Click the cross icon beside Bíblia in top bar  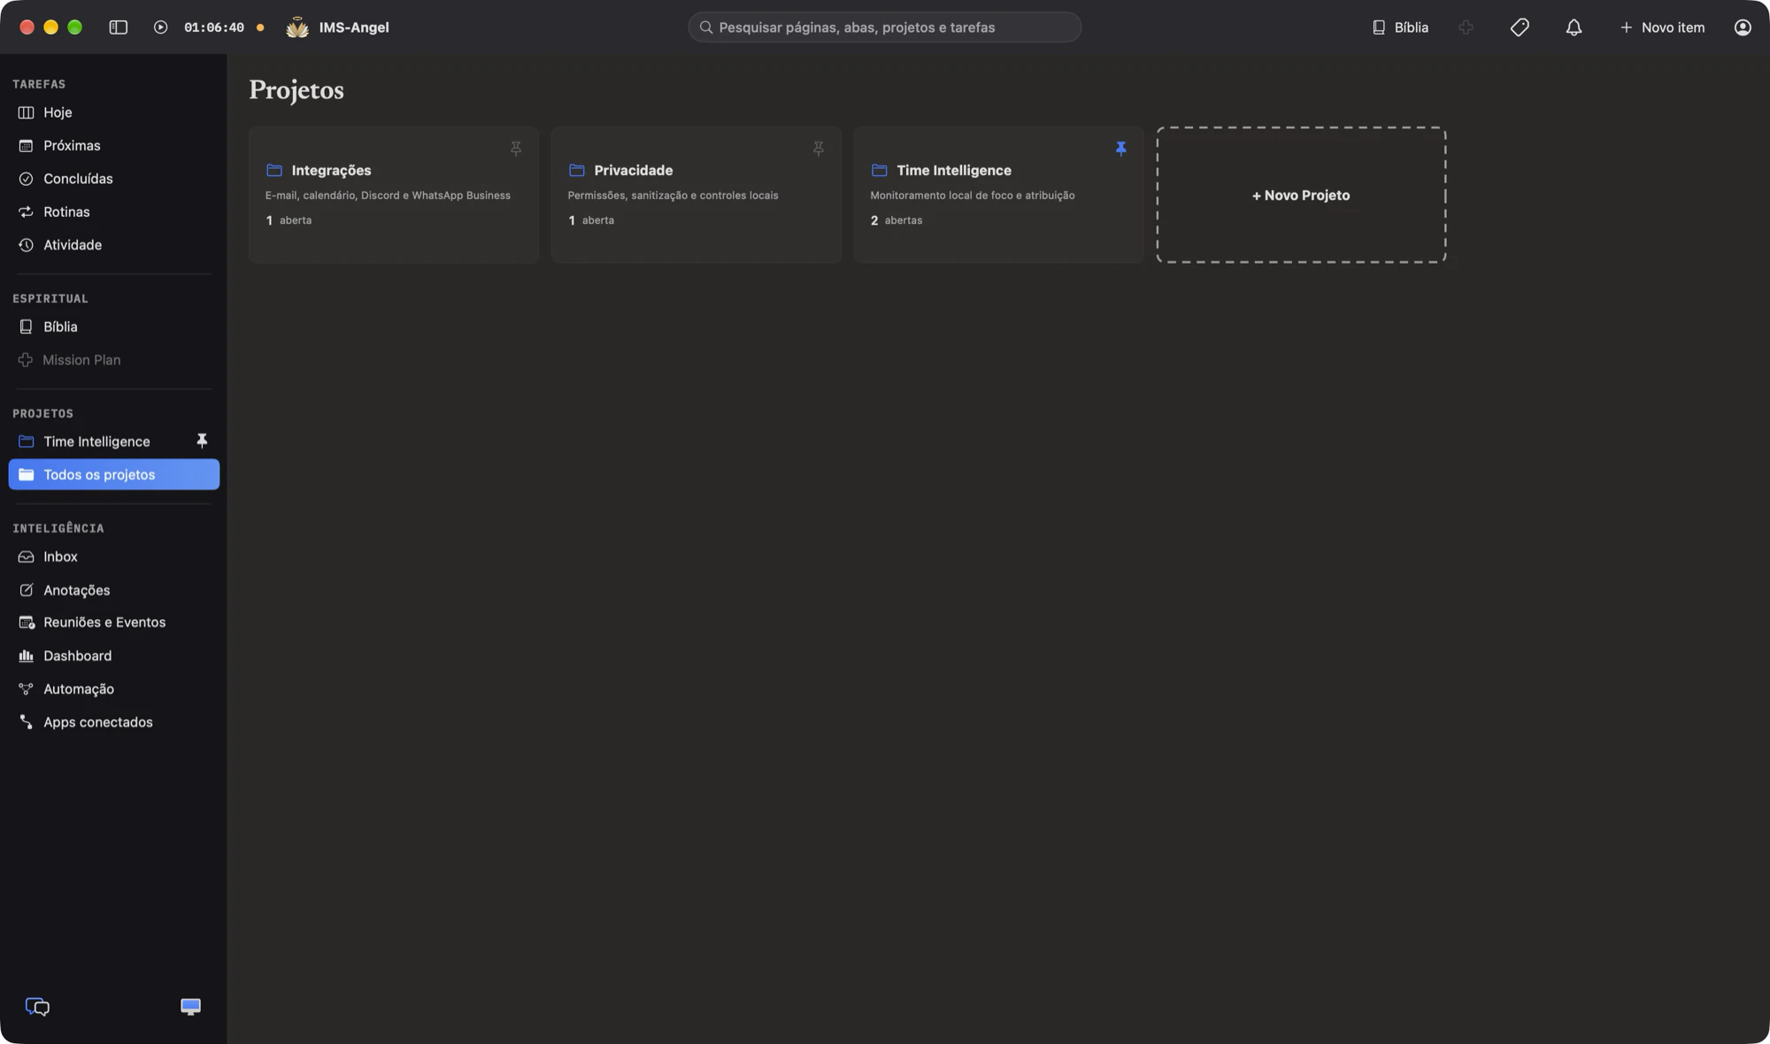pos(1466,27)
